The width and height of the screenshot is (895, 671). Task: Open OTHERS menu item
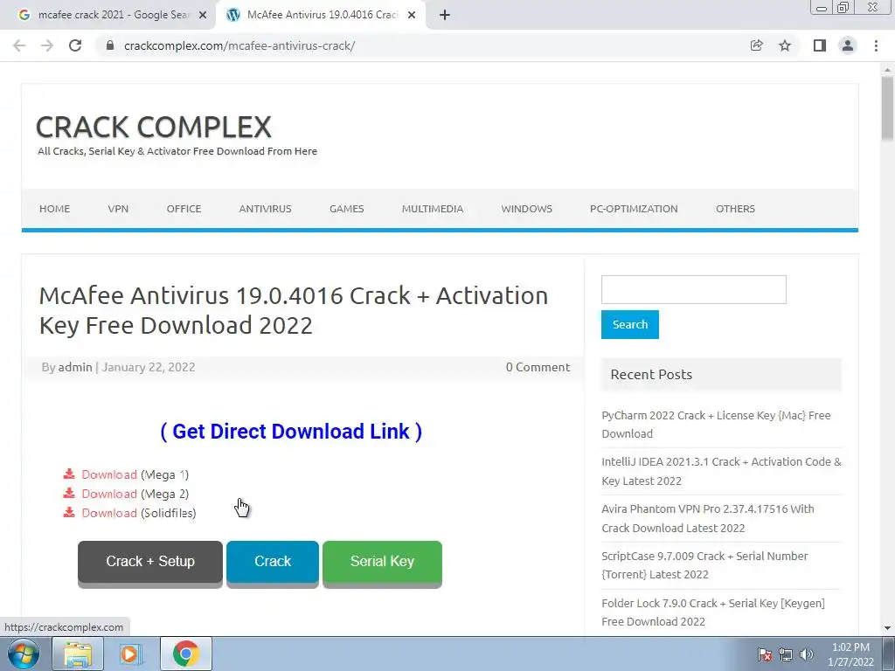(736, 209)
